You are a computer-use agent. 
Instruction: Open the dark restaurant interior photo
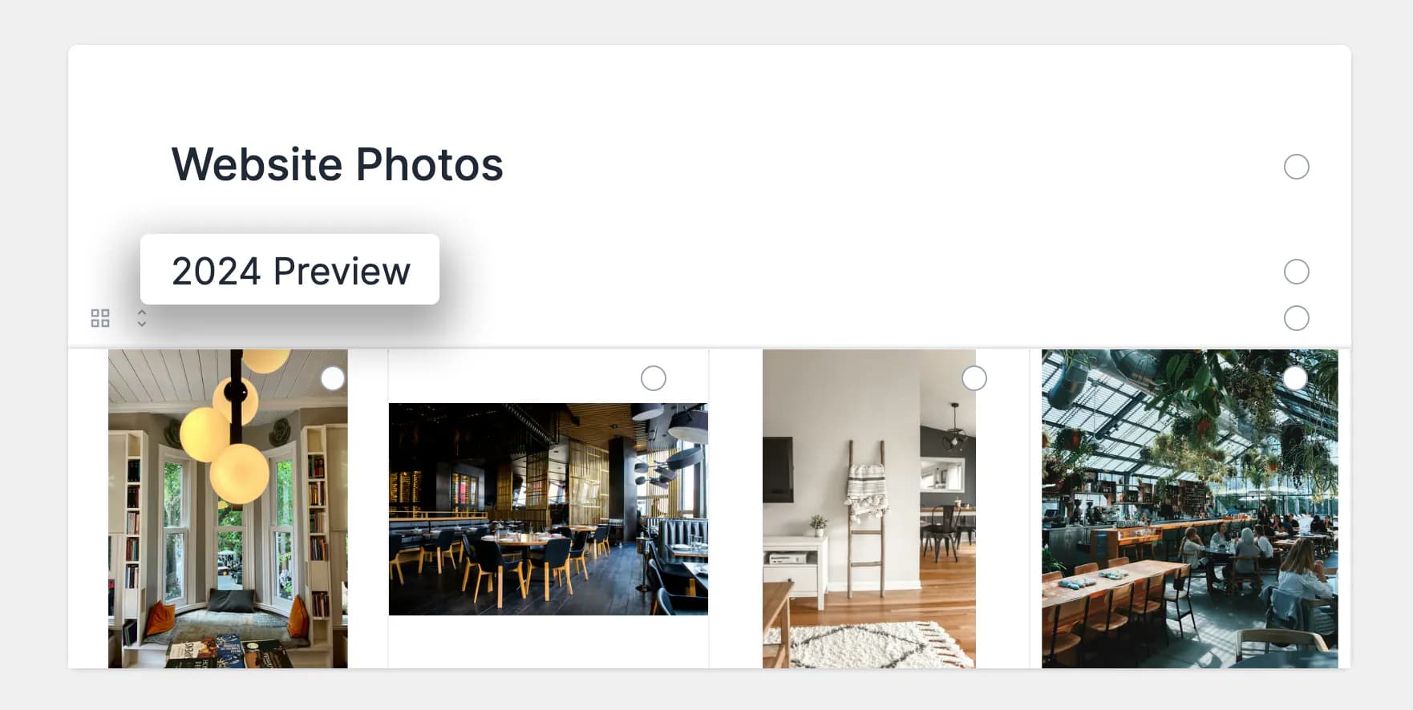click(x=549, y=509)
